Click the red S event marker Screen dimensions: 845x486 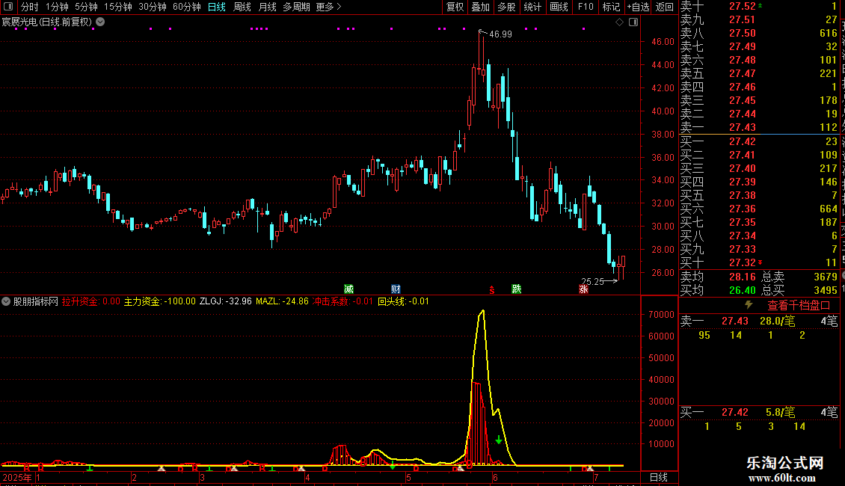pyautogui.click(x=491, y=290)
